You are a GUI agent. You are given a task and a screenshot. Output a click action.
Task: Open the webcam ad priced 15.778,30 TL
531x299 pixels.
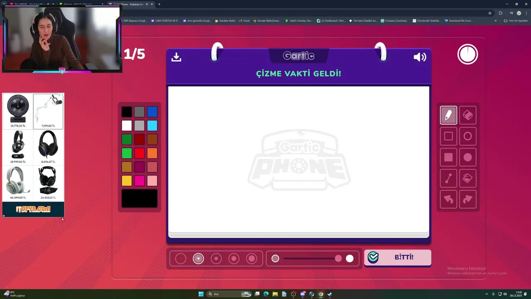click(x=18, y=111)
